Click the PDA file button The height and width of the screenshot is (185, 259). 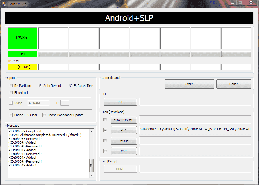click(124, 130)
